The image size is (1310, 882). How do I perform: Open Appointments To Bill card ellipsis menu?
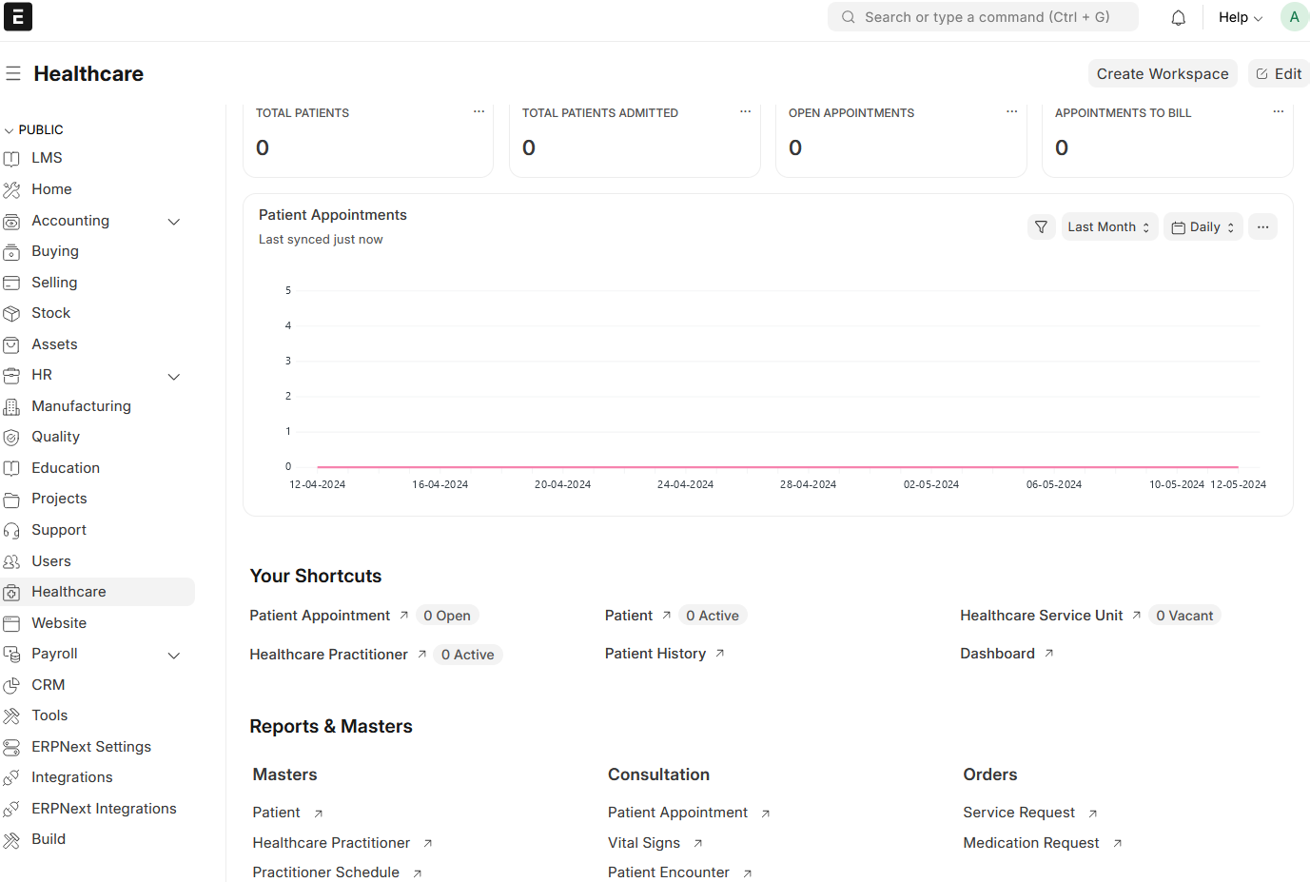pos(1278,112)
